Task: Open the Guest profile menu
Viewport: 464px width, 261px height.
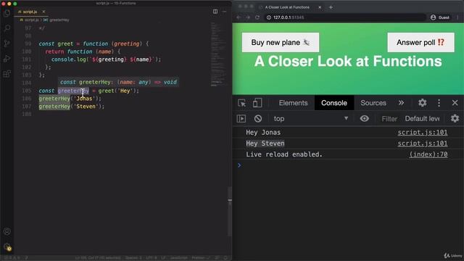Action: (440, 17)
